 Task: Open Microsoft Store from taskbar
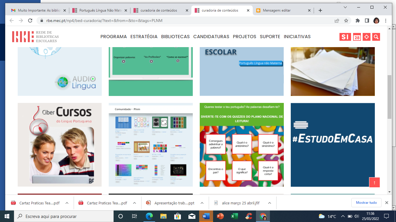(177, 216)
